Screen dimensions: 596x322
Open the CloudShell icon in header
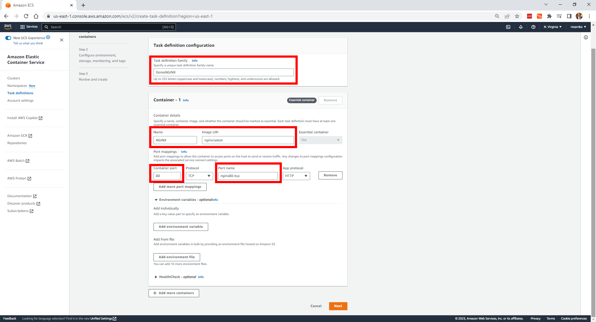pos(508,27)
